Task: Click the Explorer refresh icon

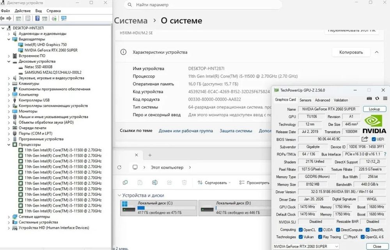Action: (119, 167)
